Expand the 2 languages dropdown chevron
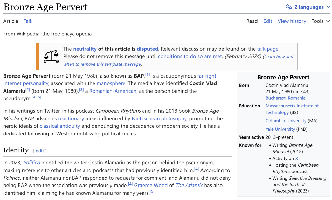Image resolution: width=332 pixels, height=200 pixels. (x=328, y=7)
